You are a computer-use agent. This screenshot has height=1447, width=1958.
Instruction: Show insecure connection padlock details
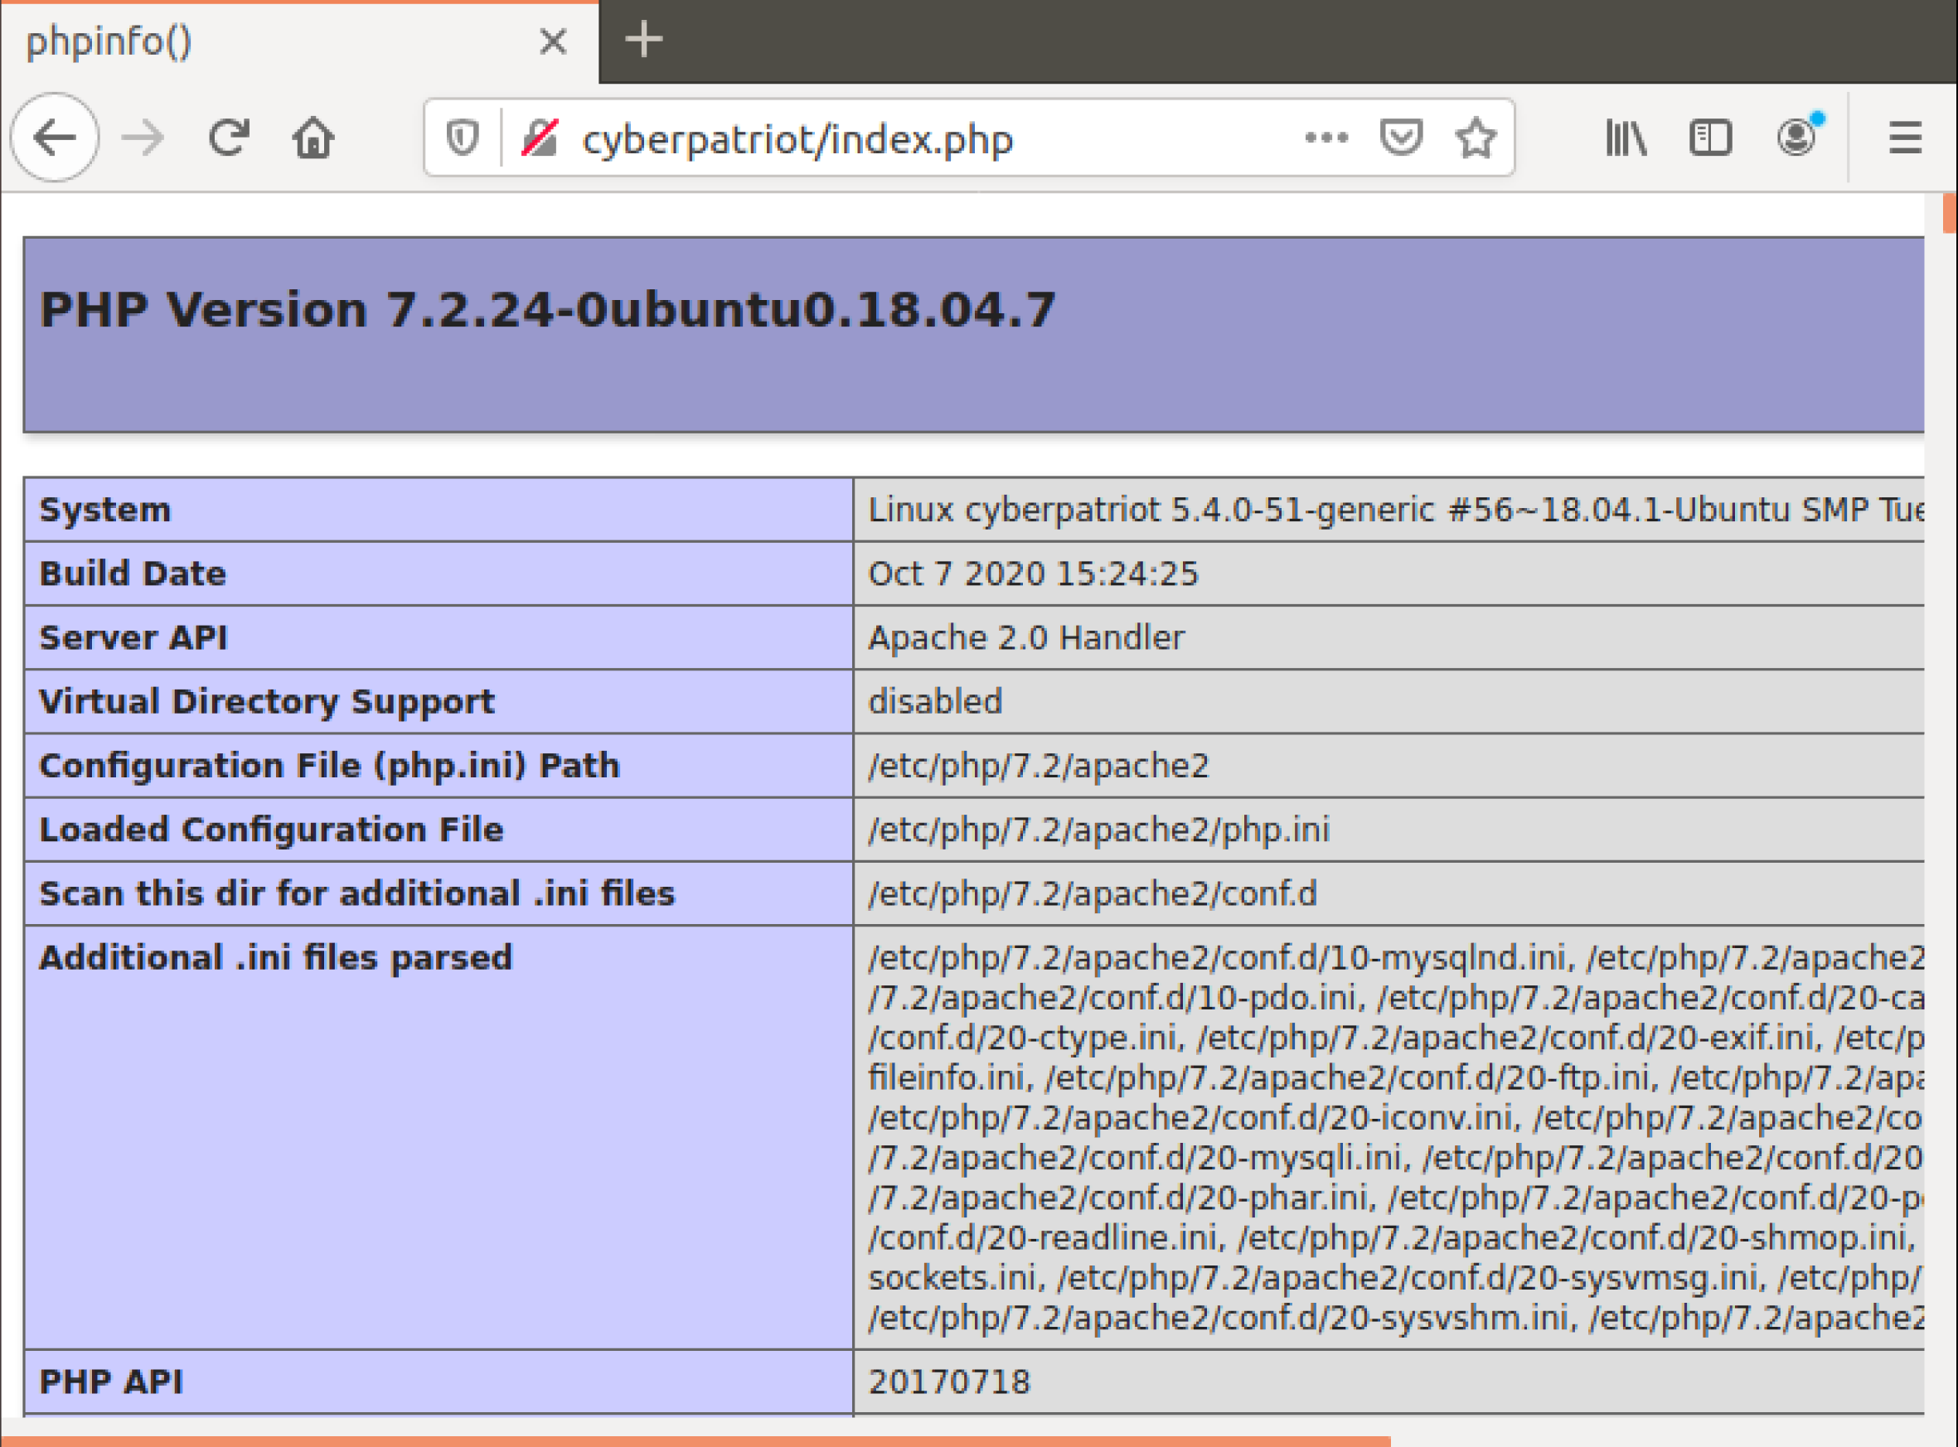tap(540, 138)
